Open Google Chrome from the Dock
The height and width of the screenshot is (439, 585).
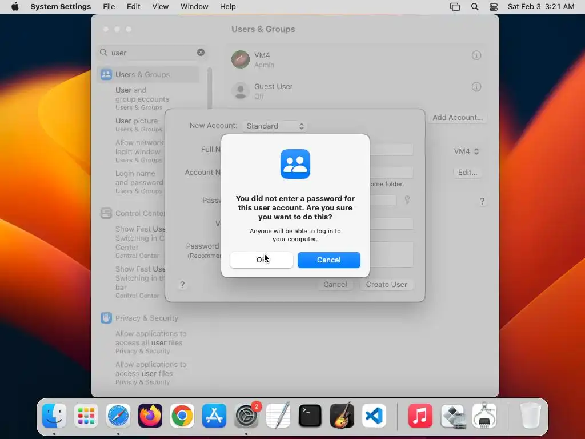[182, 416]
